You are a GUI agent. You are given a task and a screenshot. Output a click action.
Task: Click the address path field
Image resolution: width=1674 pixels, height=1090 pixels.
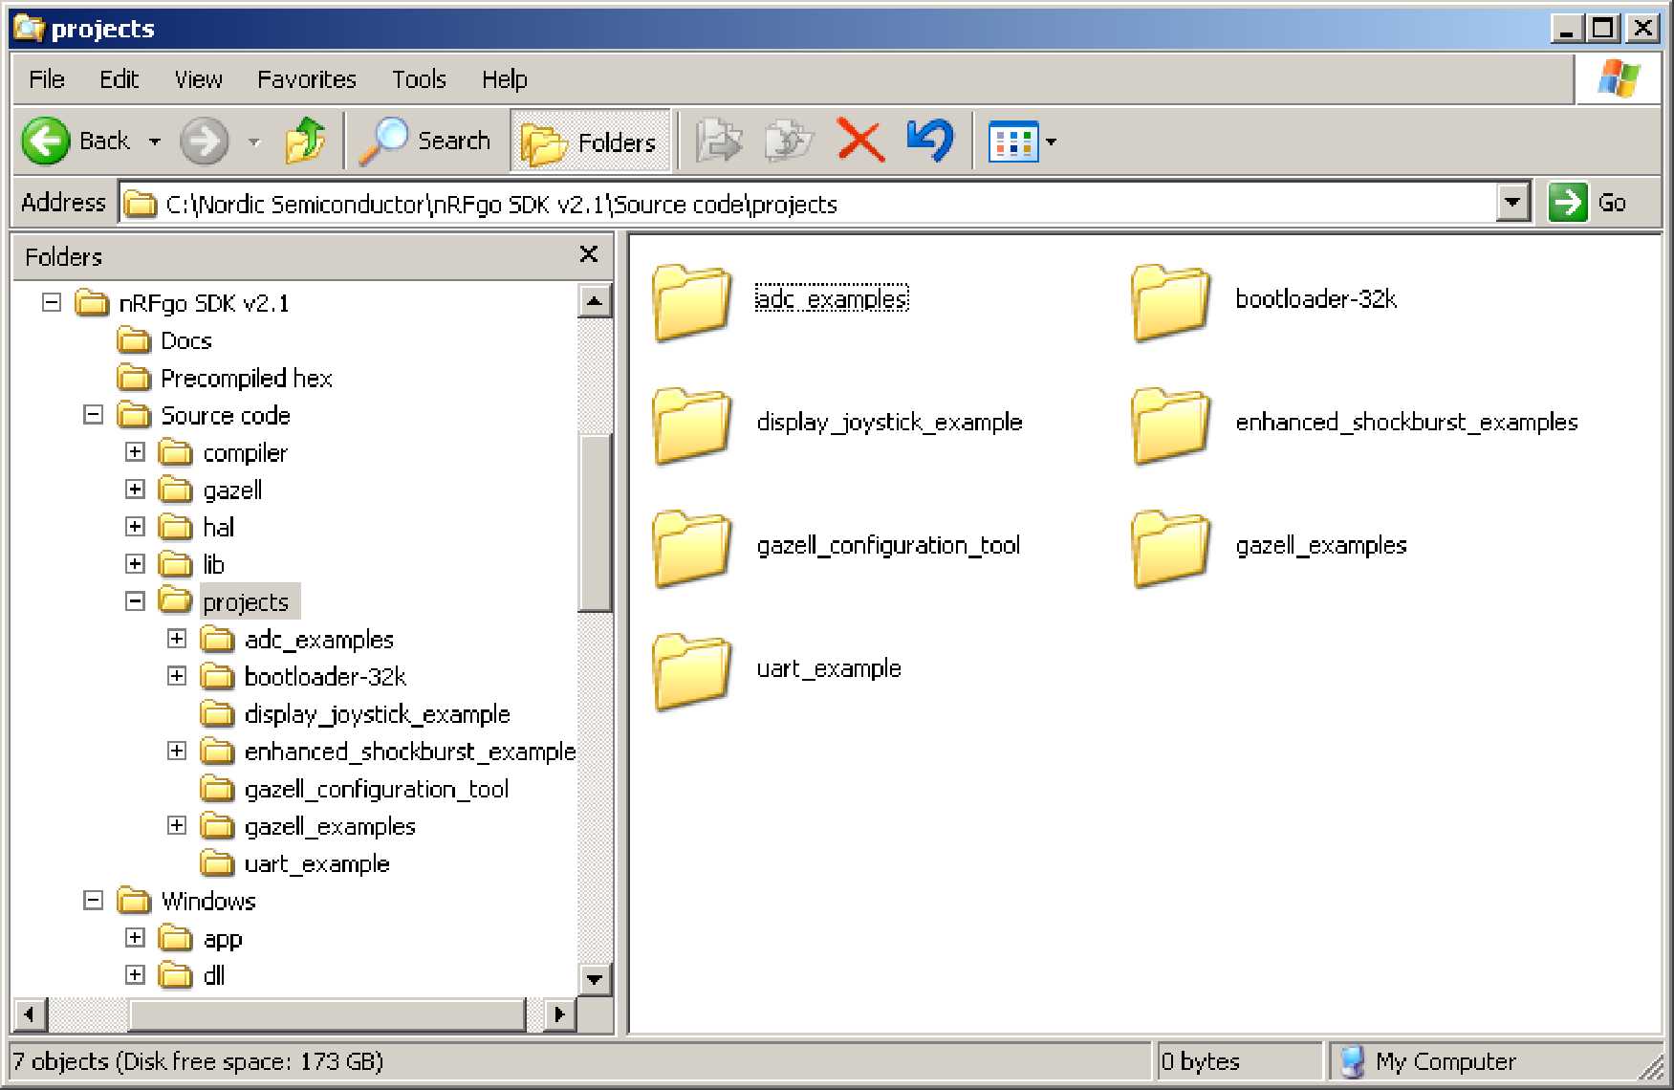pyautogui.click(x=808, y=204)
